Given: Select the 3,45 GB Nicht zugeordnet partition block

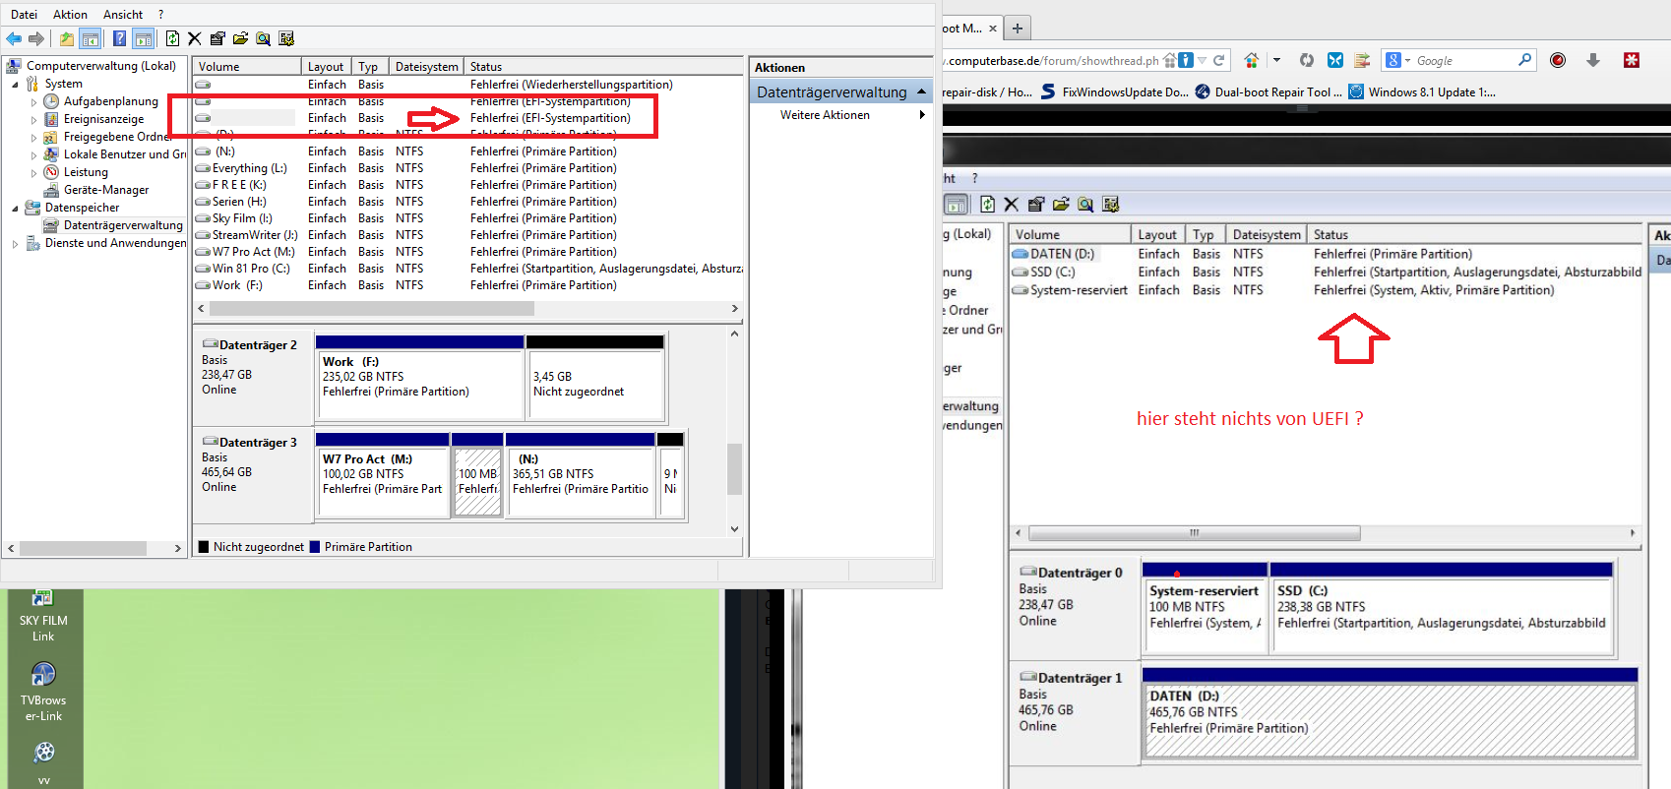Looking at the screenshot, I should tap(595, 377).
